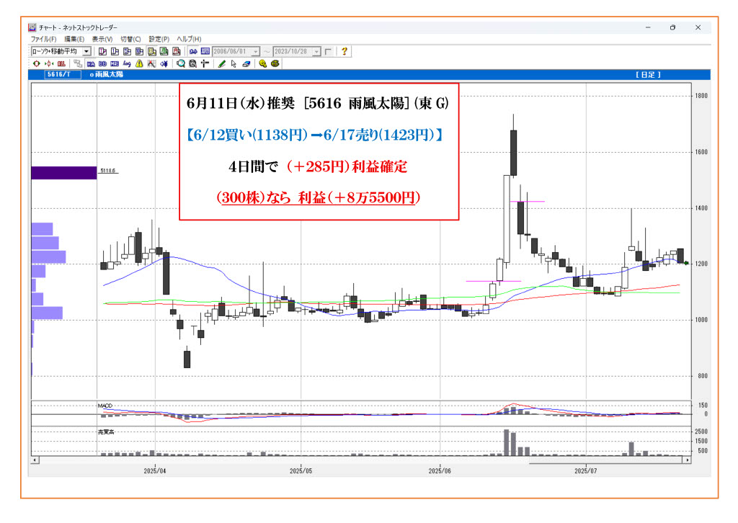
Task: Click the yellow warning triangle icon
Action: 139,63
